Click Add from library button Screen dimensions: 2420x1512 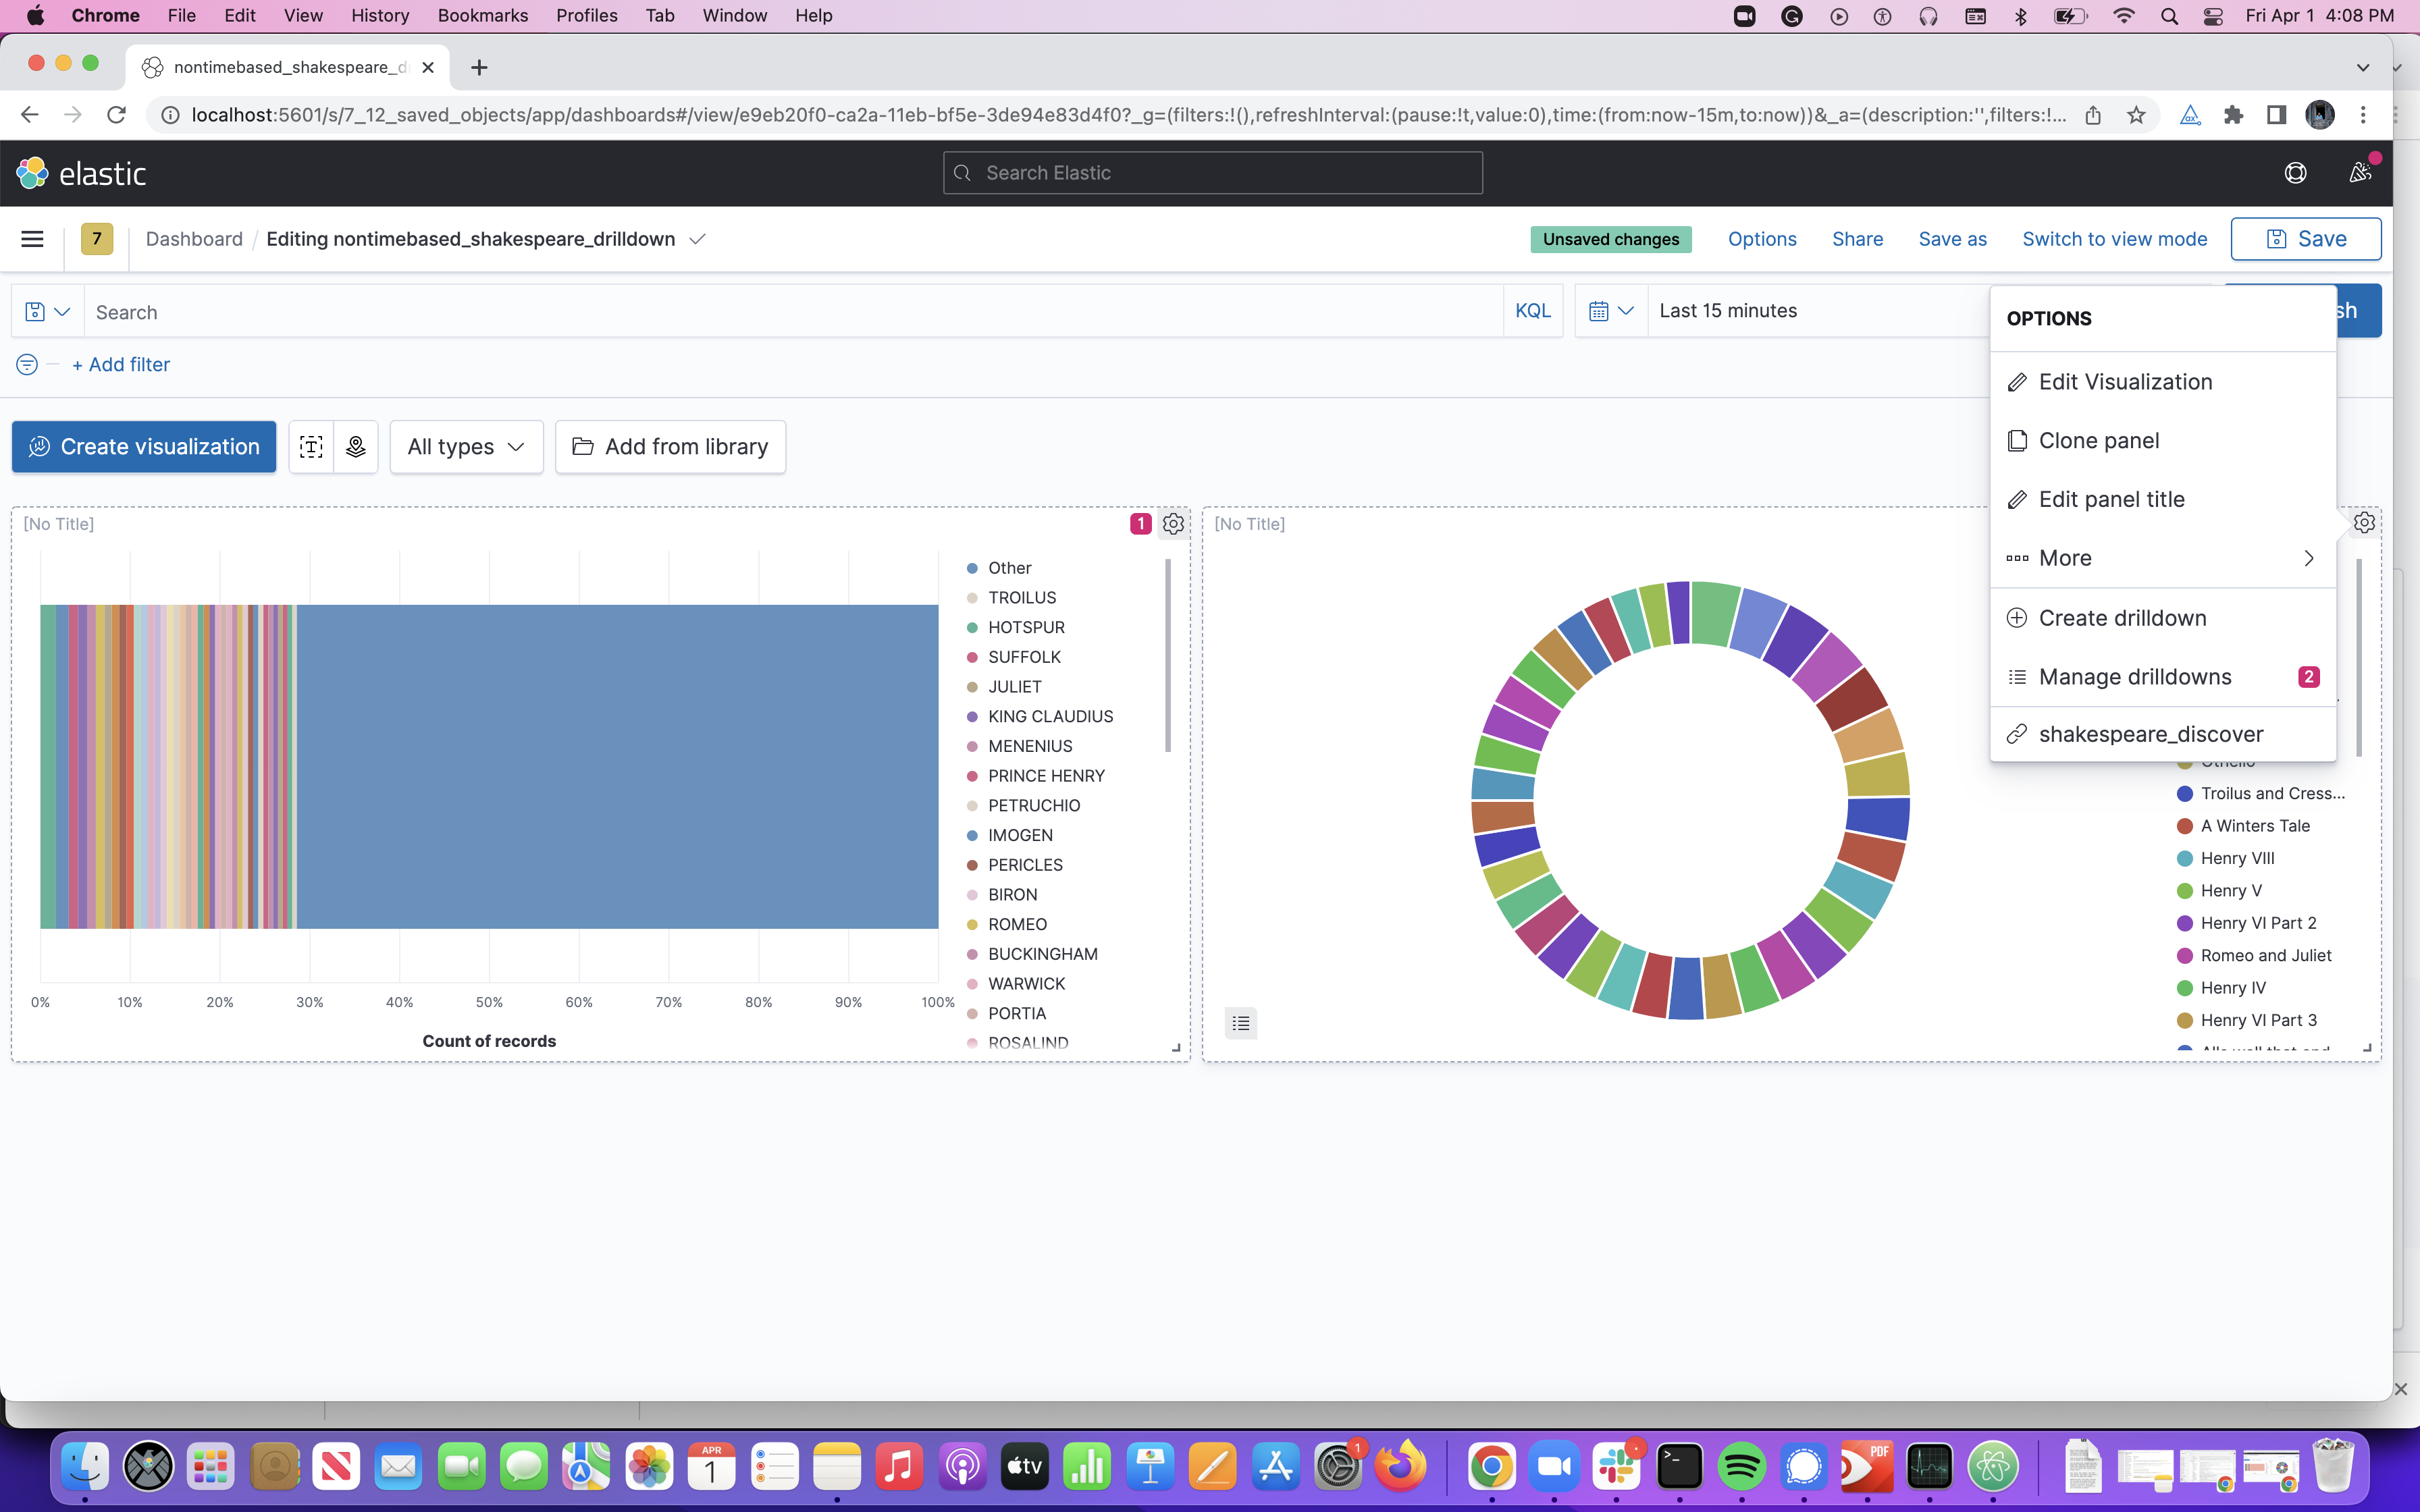click(x=670, y=447)
